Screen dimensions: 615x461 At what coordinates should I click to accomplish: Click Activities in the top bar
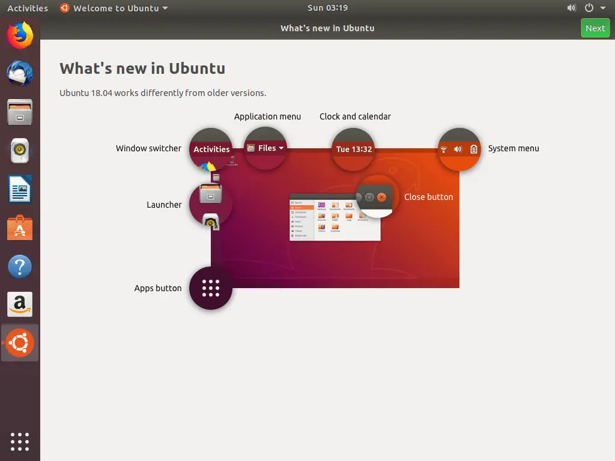point(27,8)
